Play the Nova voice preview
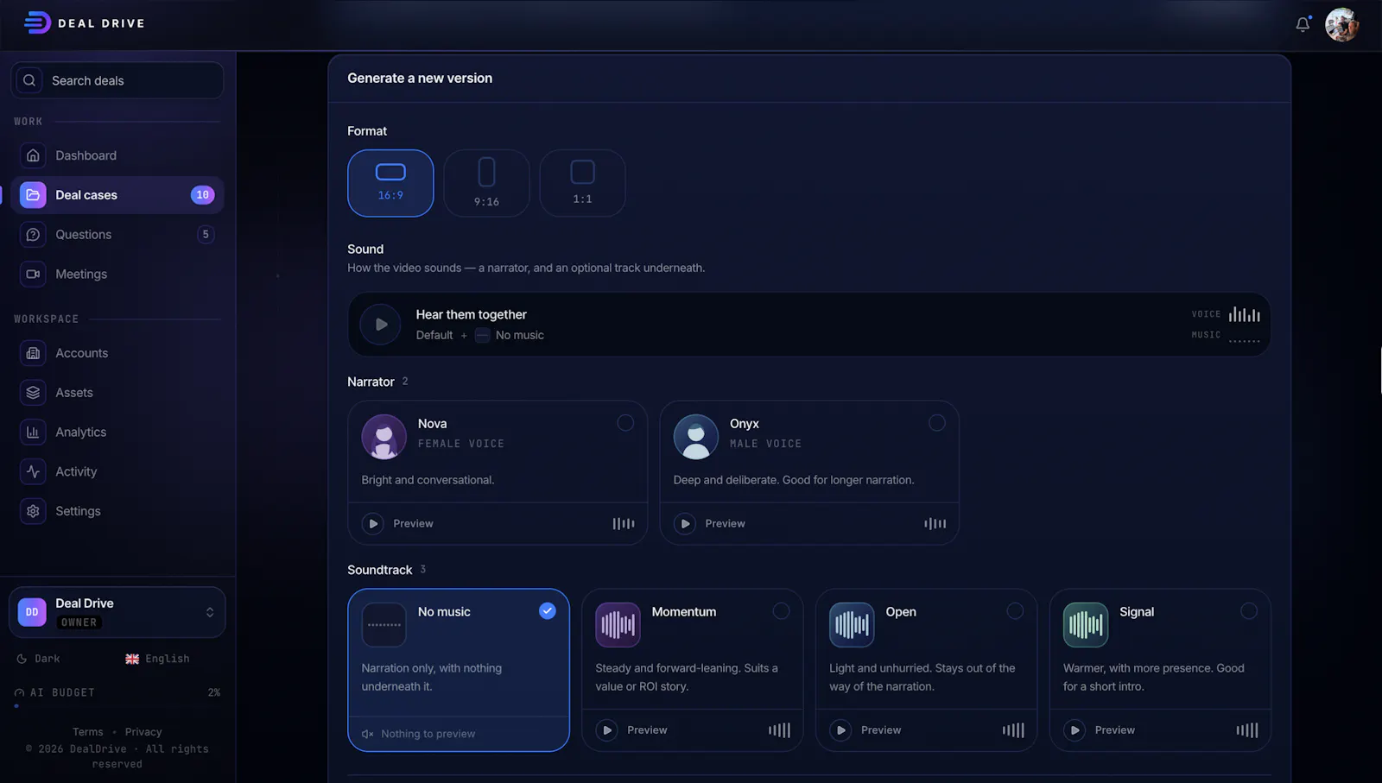This screenshot has width=1382, height=783. pyautogui.click(x=373, y=524)
